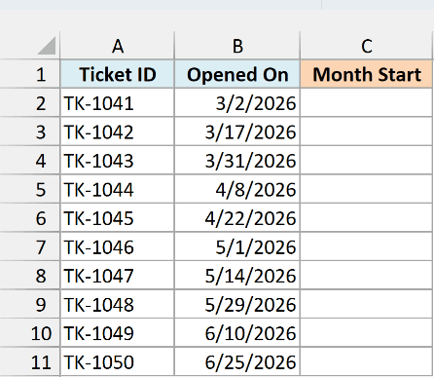Viewport: 434px width, 377px height.
Task: Select row 3 header
Action: pos(30,132)
